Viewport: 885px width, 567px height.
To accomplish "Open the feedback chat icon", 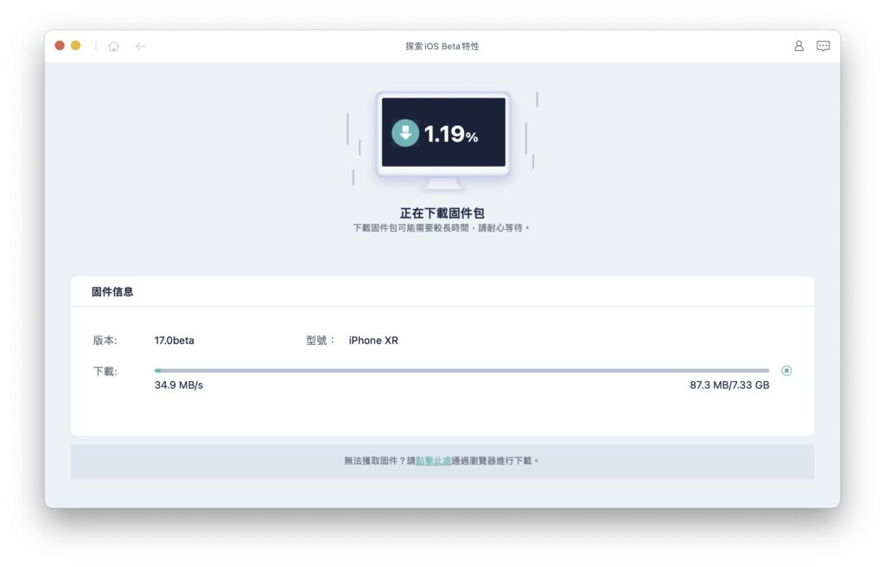I will click(x=823, y=46).
